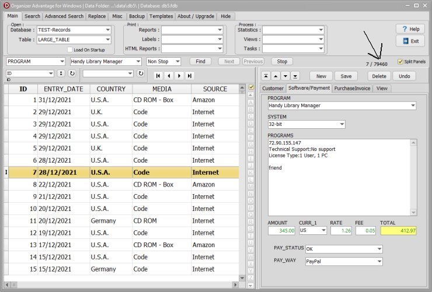Select letter M in alphabet index
This screenshot has height=292, width=432.
pyautogui.click(x=250, y=187)
